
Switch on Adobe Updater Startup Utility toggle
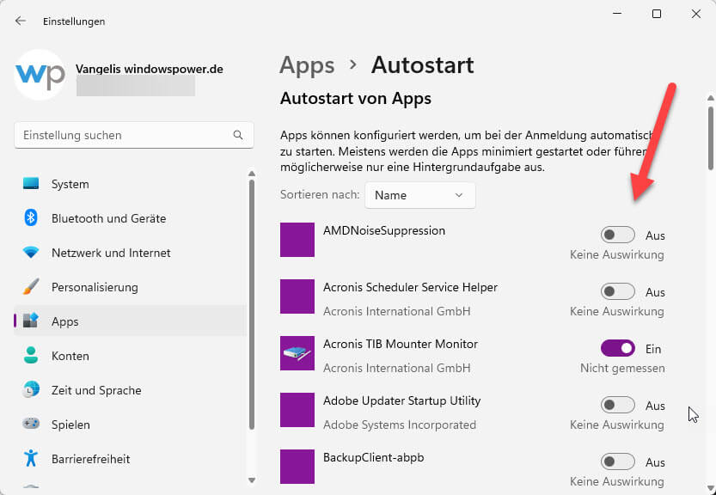pyautogui.click(x=617, y=405)
